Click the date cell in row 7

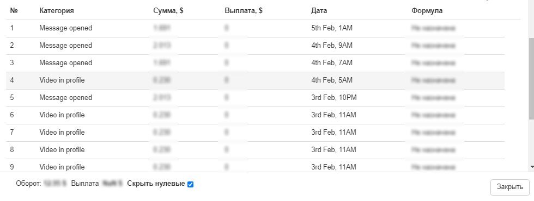[x=333, y=133]
